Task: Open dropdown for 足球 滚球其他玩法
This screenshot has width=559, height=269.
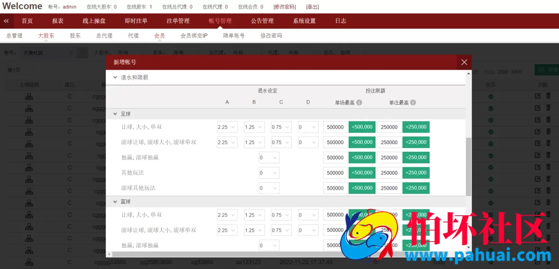Action: (269, 188)
